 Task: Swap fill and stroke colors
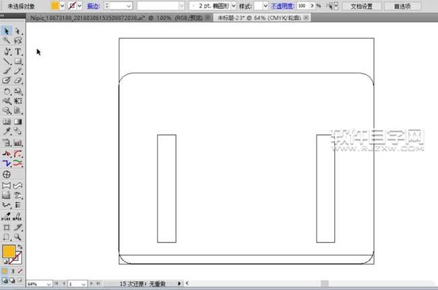point(20,247)
